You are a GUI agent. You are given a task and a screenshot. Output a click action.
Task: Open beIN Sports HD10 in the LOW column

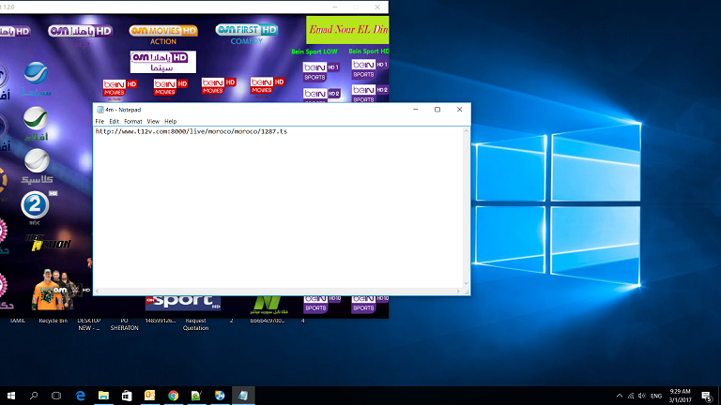pyautogui.click(x=322, y=304)
